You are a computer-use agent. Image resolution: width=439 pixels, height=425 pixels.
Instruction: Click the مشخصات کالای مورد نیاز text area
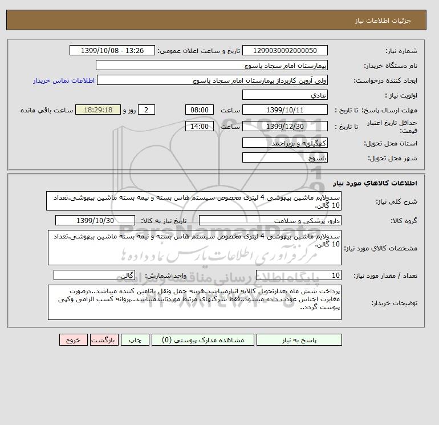(194, 248)
